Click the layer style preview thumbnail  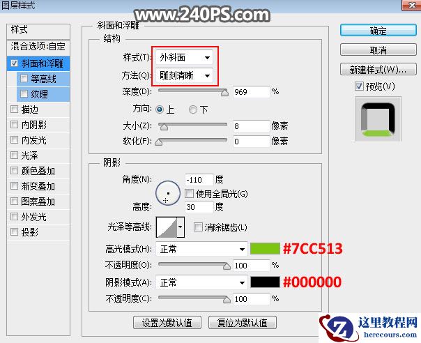click(378, 119)
